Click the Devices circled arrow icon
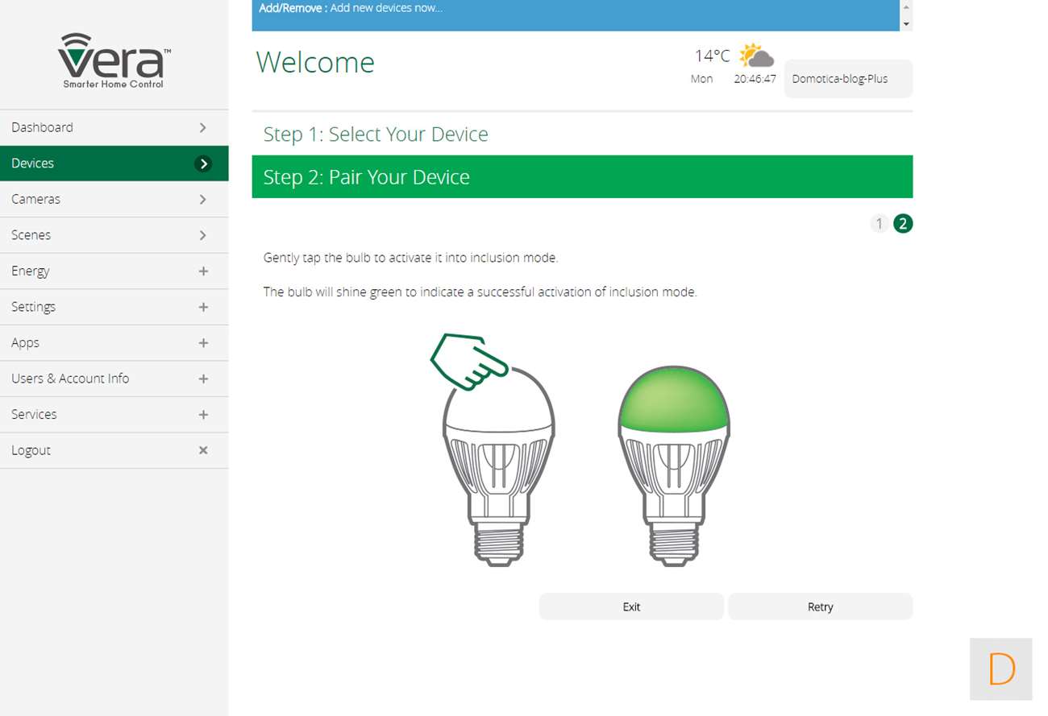 (x=204, y=163)
